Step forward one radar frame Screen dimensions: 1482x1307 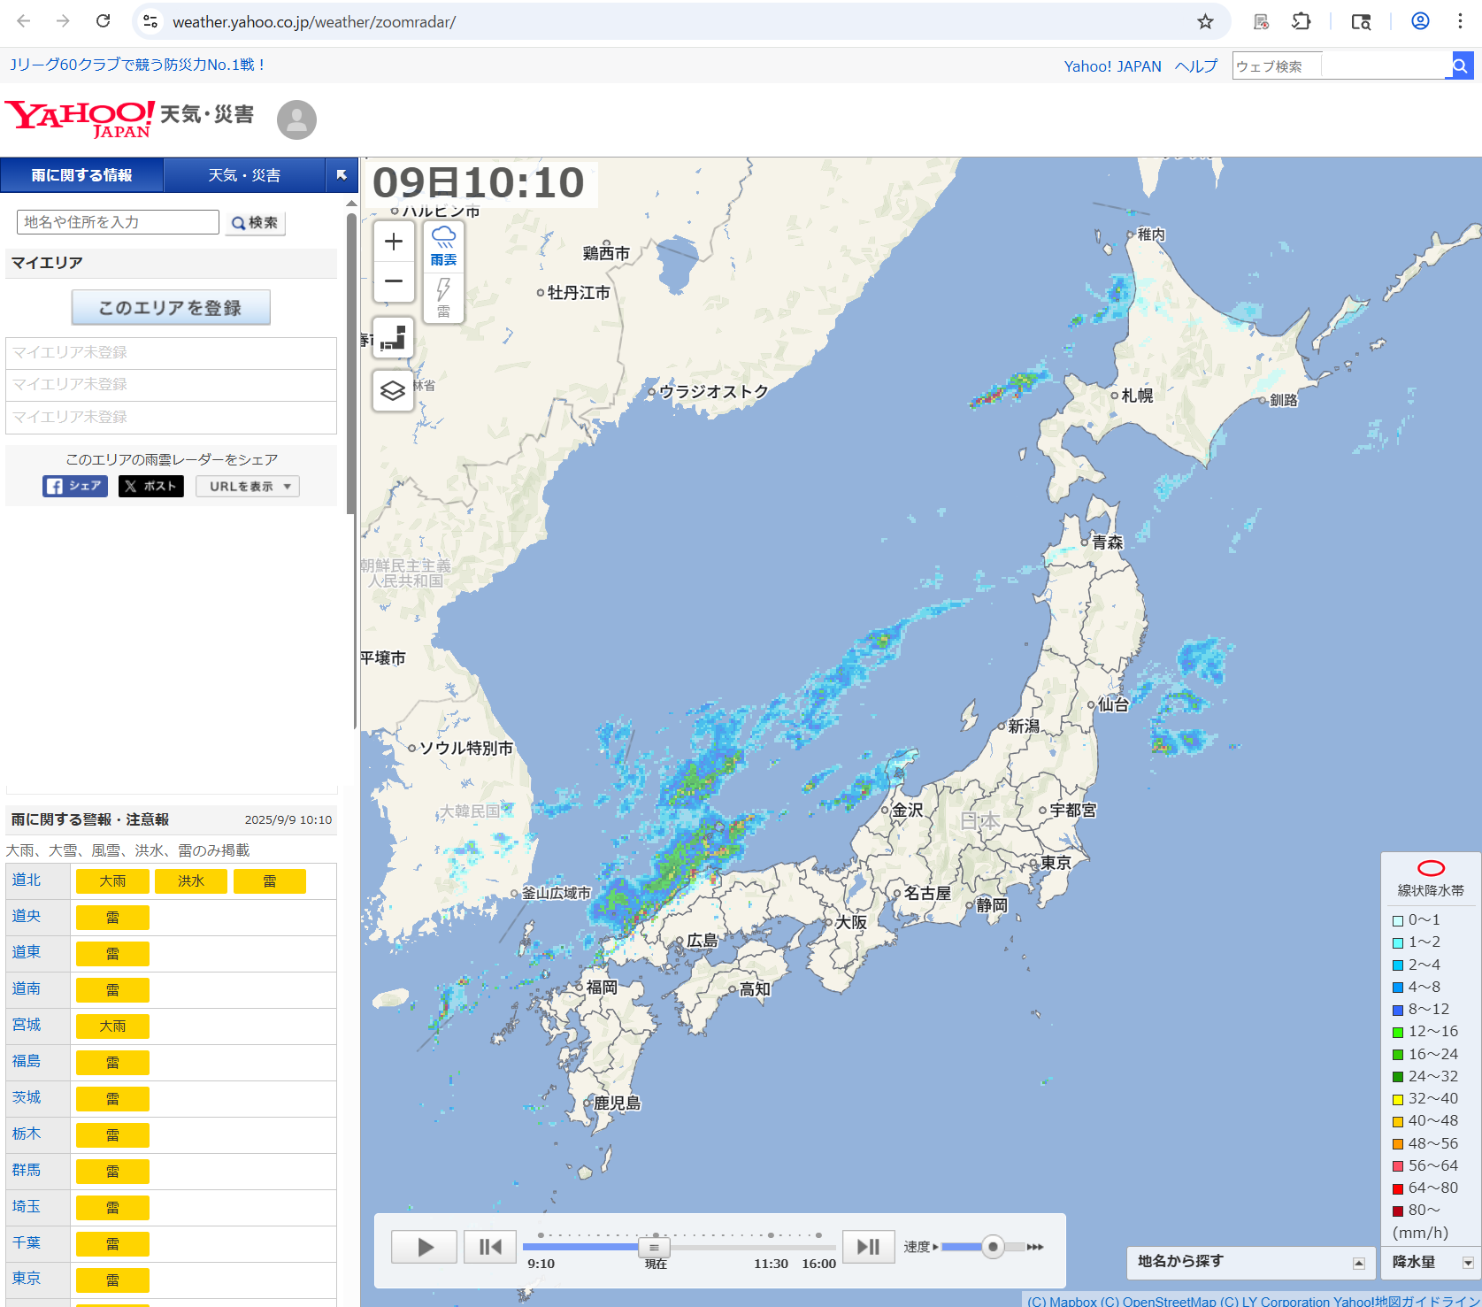pos(868,1247)
